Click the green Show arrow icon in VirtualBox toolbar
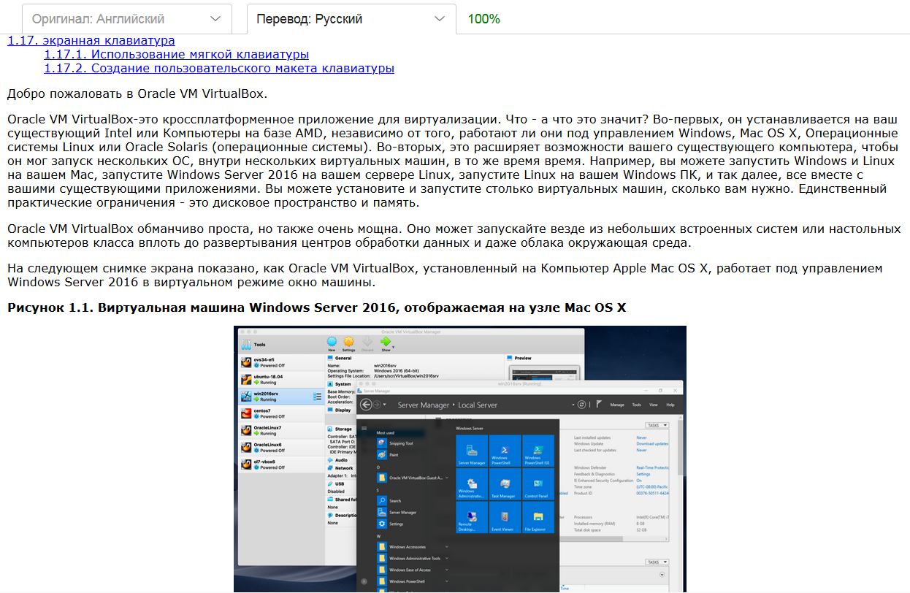 coord(386,343)
